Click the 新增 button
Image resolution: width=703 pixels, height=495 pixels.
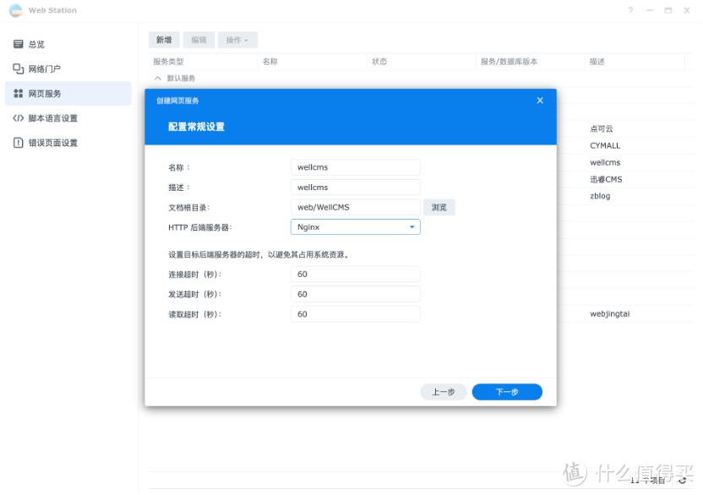164,40
